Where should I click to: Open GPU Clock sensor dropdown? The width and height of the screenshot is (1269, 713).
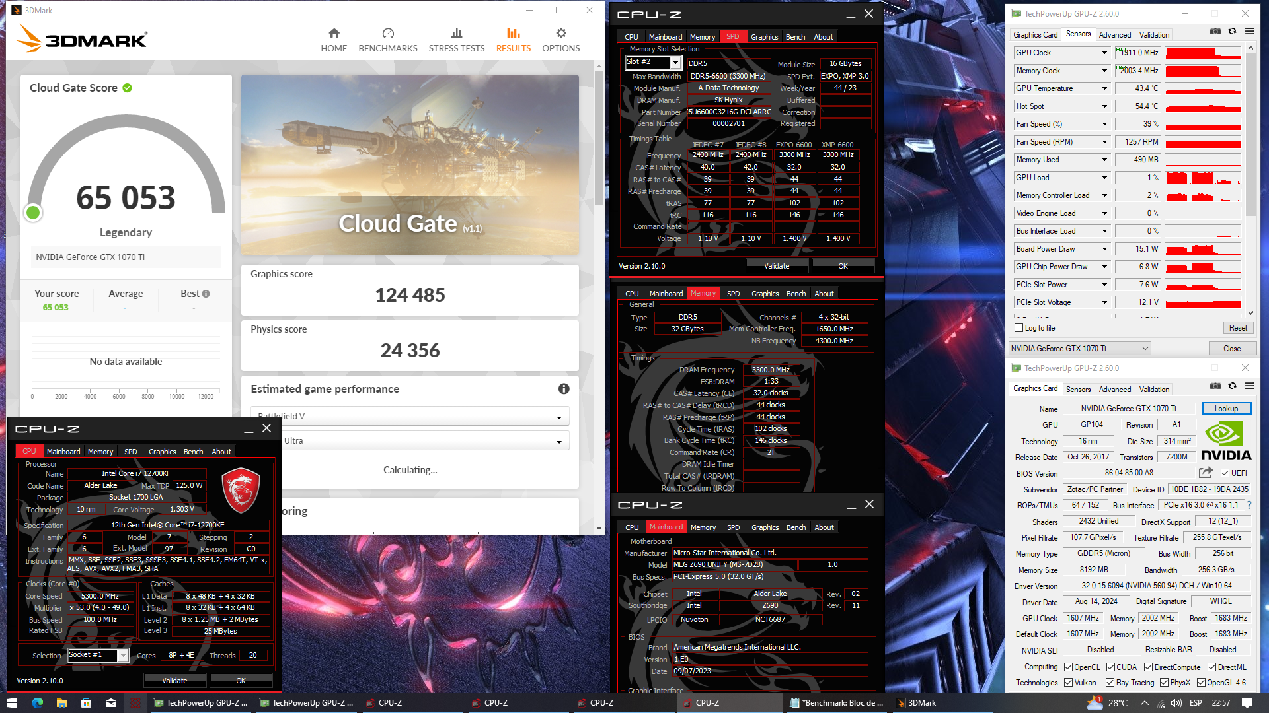coord(1104,53)
